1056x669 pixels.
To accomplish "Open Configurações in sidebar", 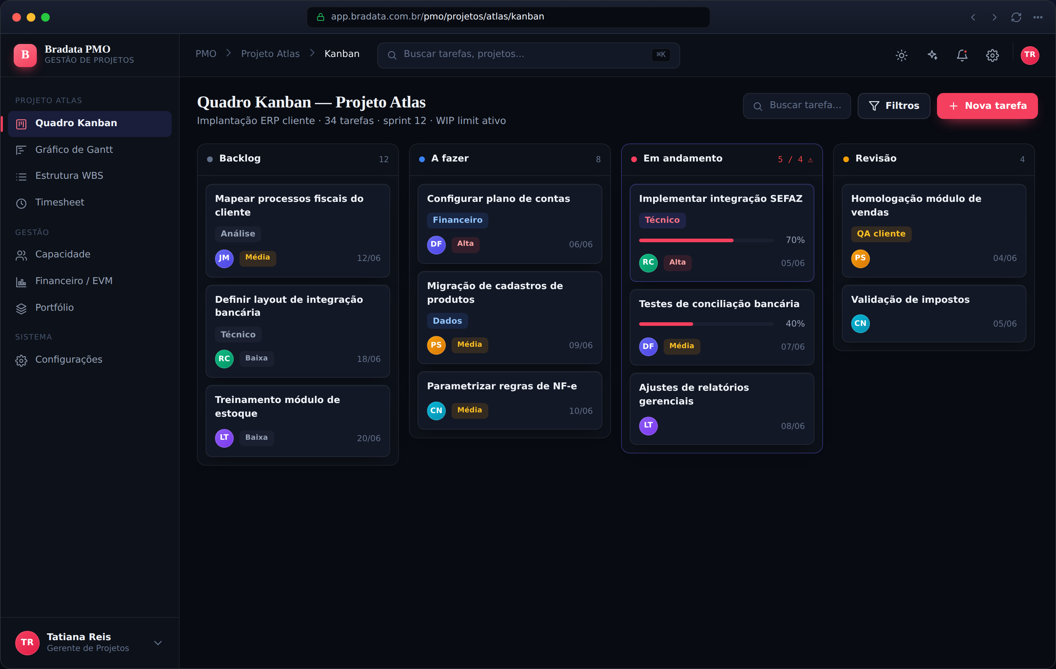I will (89, 360).
